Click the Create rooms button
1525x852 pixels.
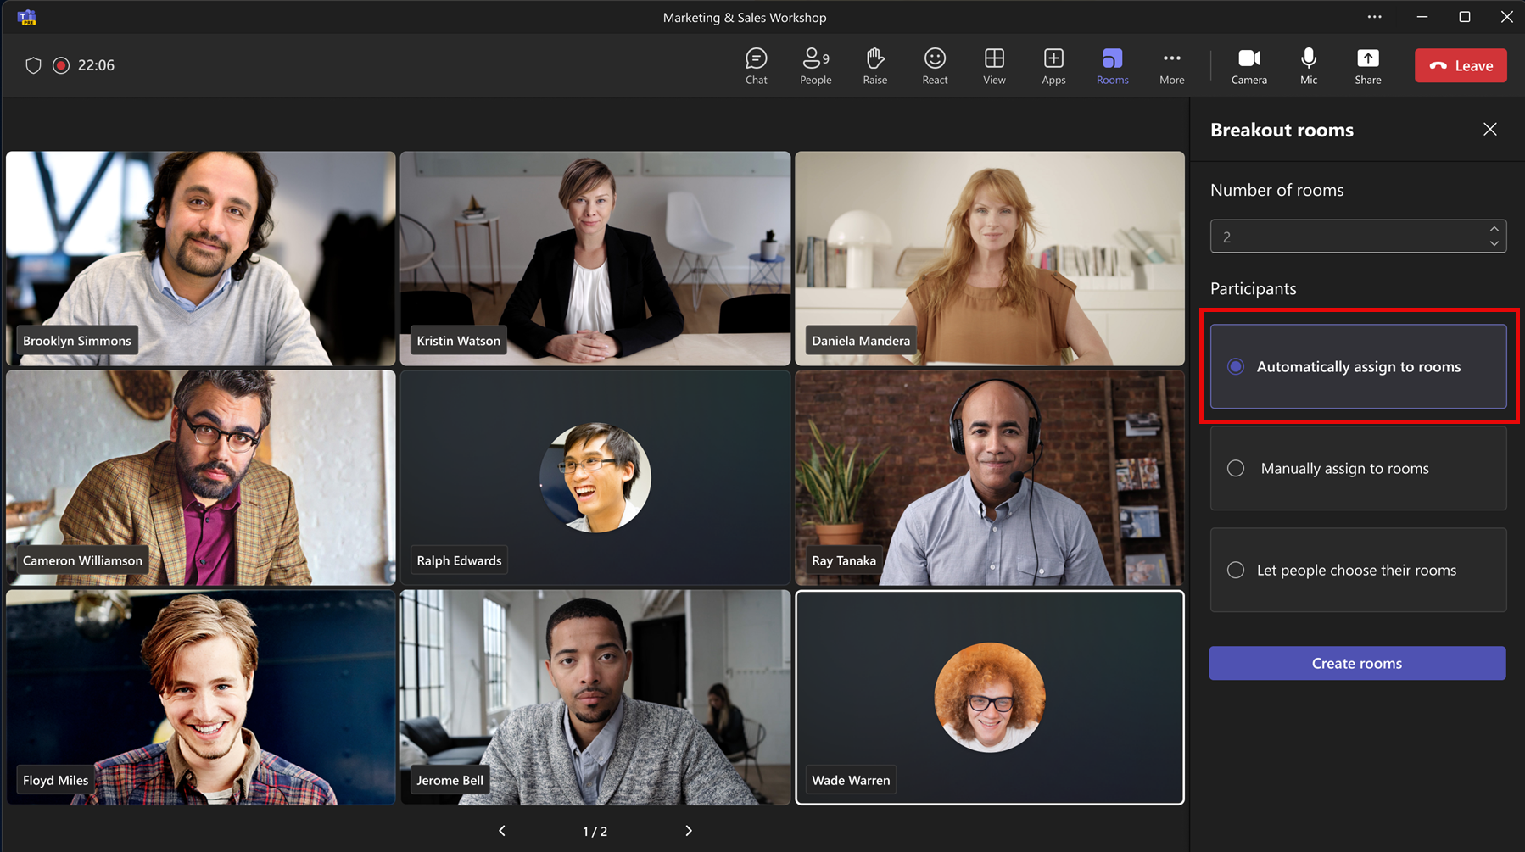click(1357, 663)
